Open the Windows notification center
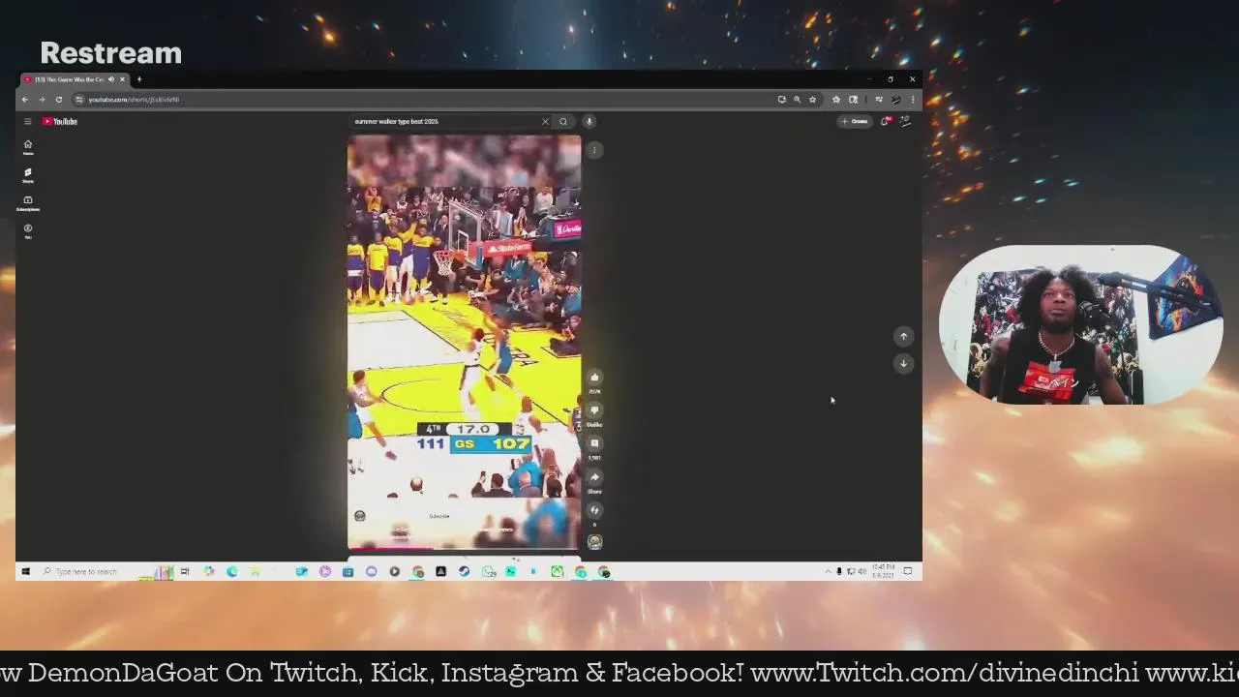1239x697 pixels. [x=908, y=572]
